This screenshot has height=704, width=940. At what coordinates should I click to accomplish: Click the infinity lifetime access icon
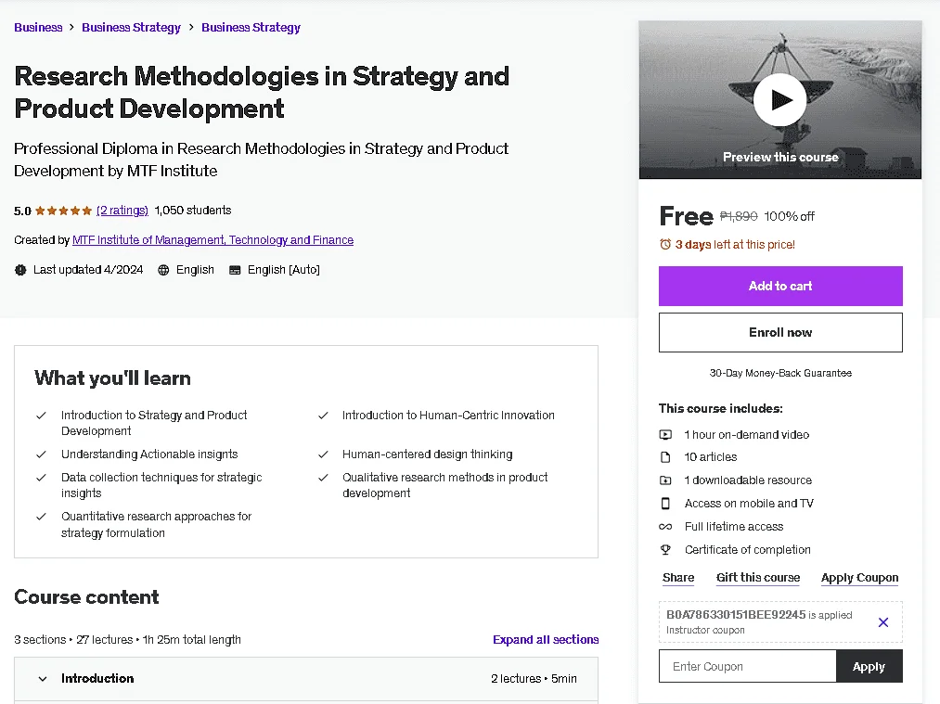click(x=665, y=527)
